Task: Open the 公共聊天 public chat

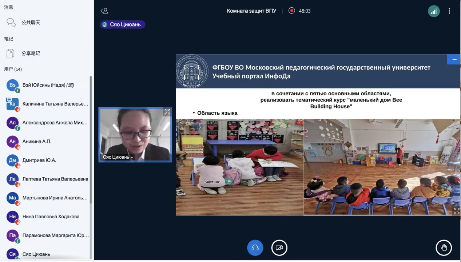Action: (x=31, y=23)
